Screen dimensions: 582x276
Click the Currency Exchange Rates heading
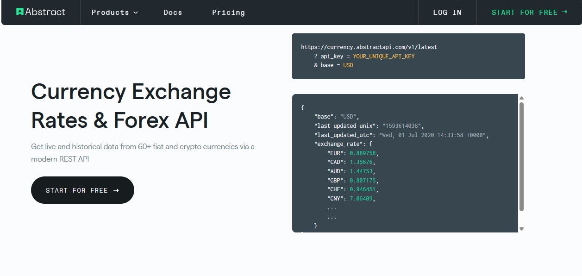click(131, 106)
